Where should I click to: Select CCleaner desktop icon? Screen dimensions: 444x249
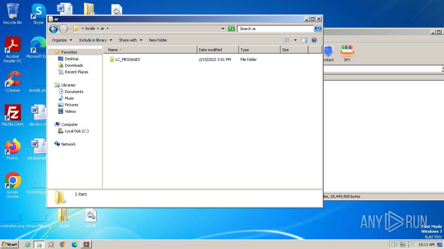click(12, 82)
